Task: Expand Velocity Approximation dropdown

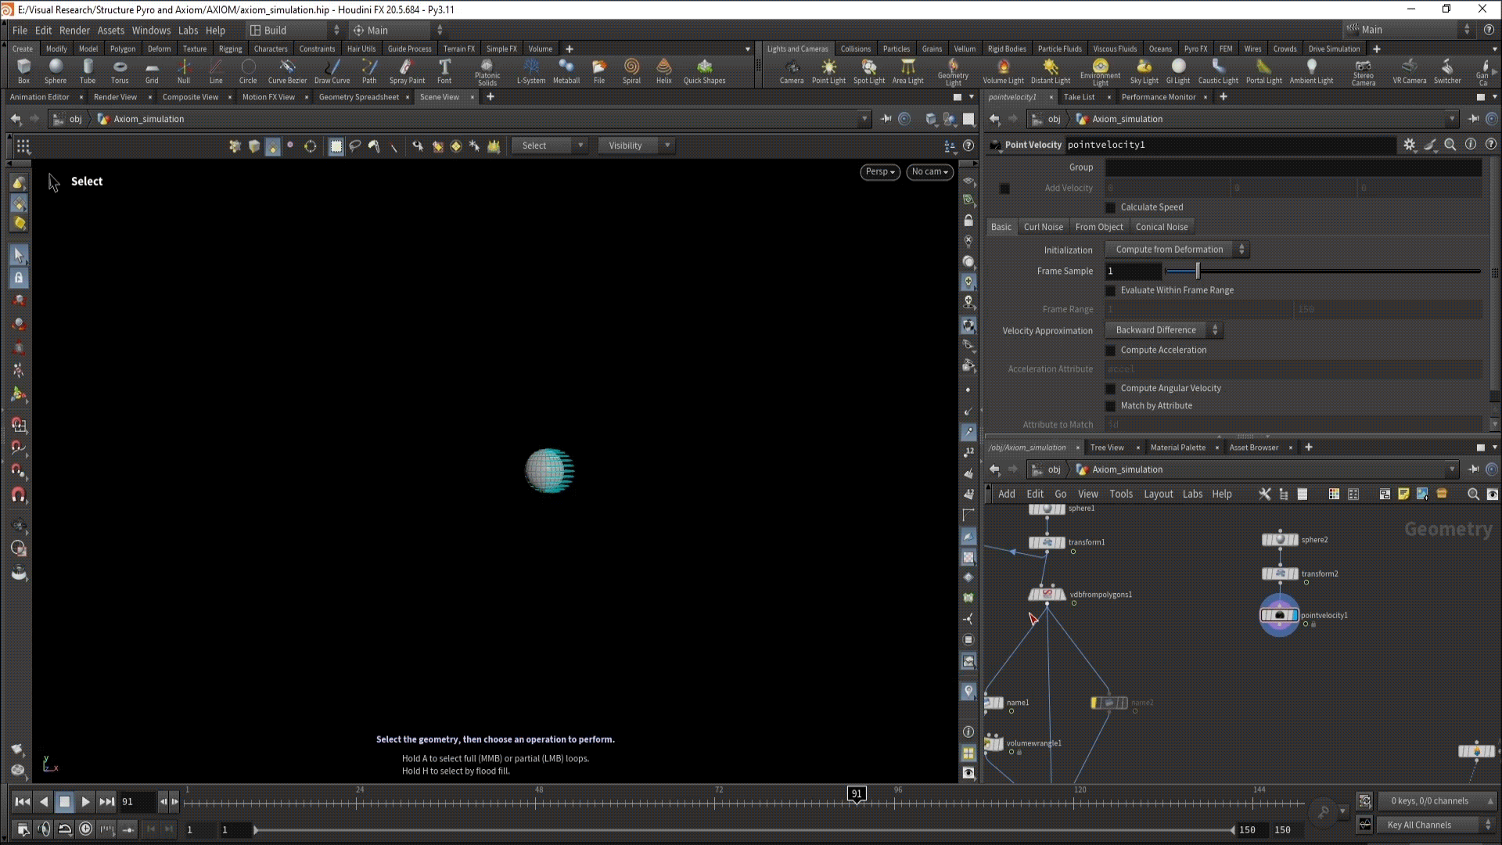Action: 1163,330
